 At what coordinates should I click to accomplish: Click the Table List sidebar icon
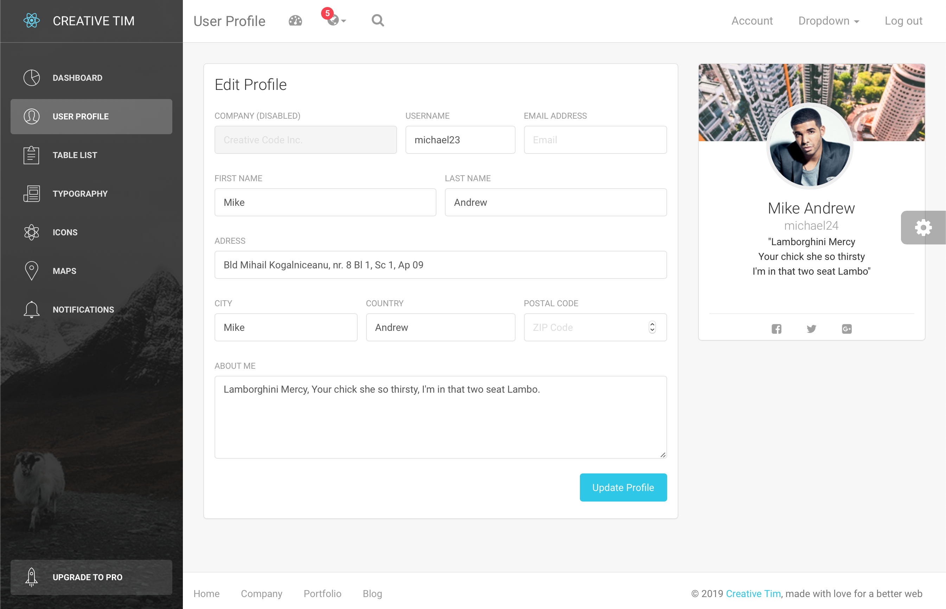pos(32,154)
